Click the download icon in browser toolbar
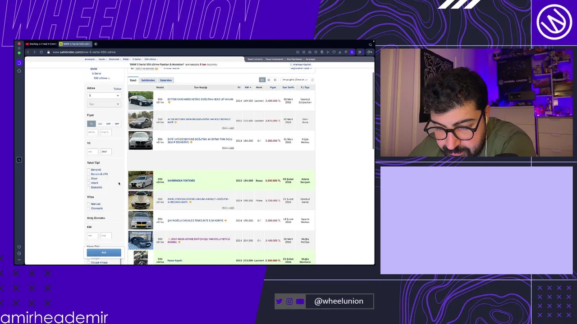The image size is (577, 324). 340,52
